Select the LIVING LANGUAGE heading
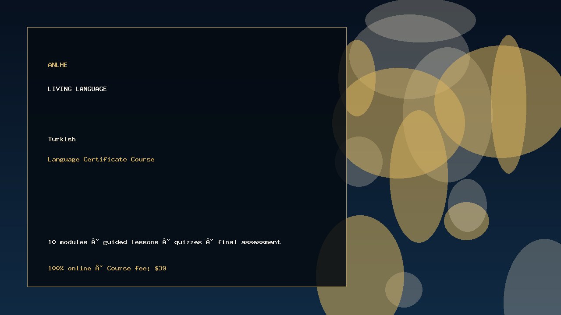 (x=77, y=89)
